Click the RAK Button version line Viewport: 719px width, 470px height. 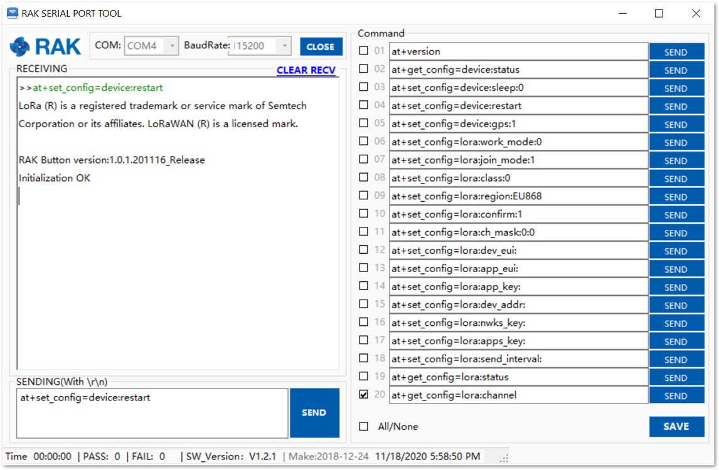tap(112, 160)
